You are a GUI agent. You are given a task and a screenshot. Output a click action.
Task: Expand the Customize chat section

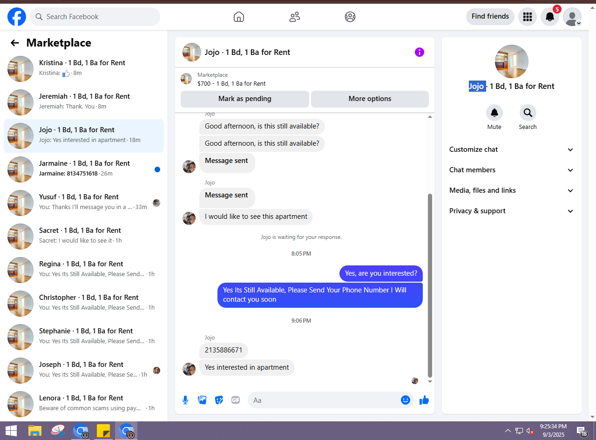pyautogui.click(x=512, y=149)
